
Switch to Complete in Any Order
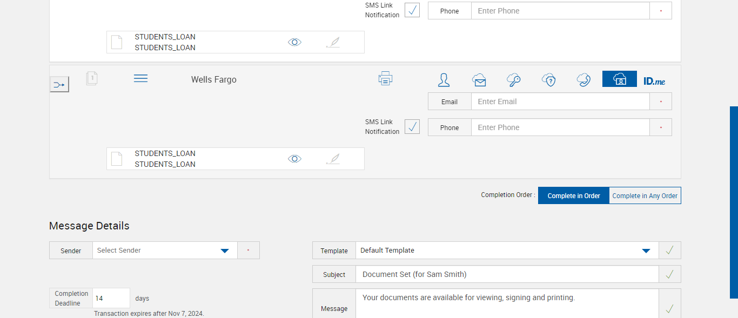(645, 196)
